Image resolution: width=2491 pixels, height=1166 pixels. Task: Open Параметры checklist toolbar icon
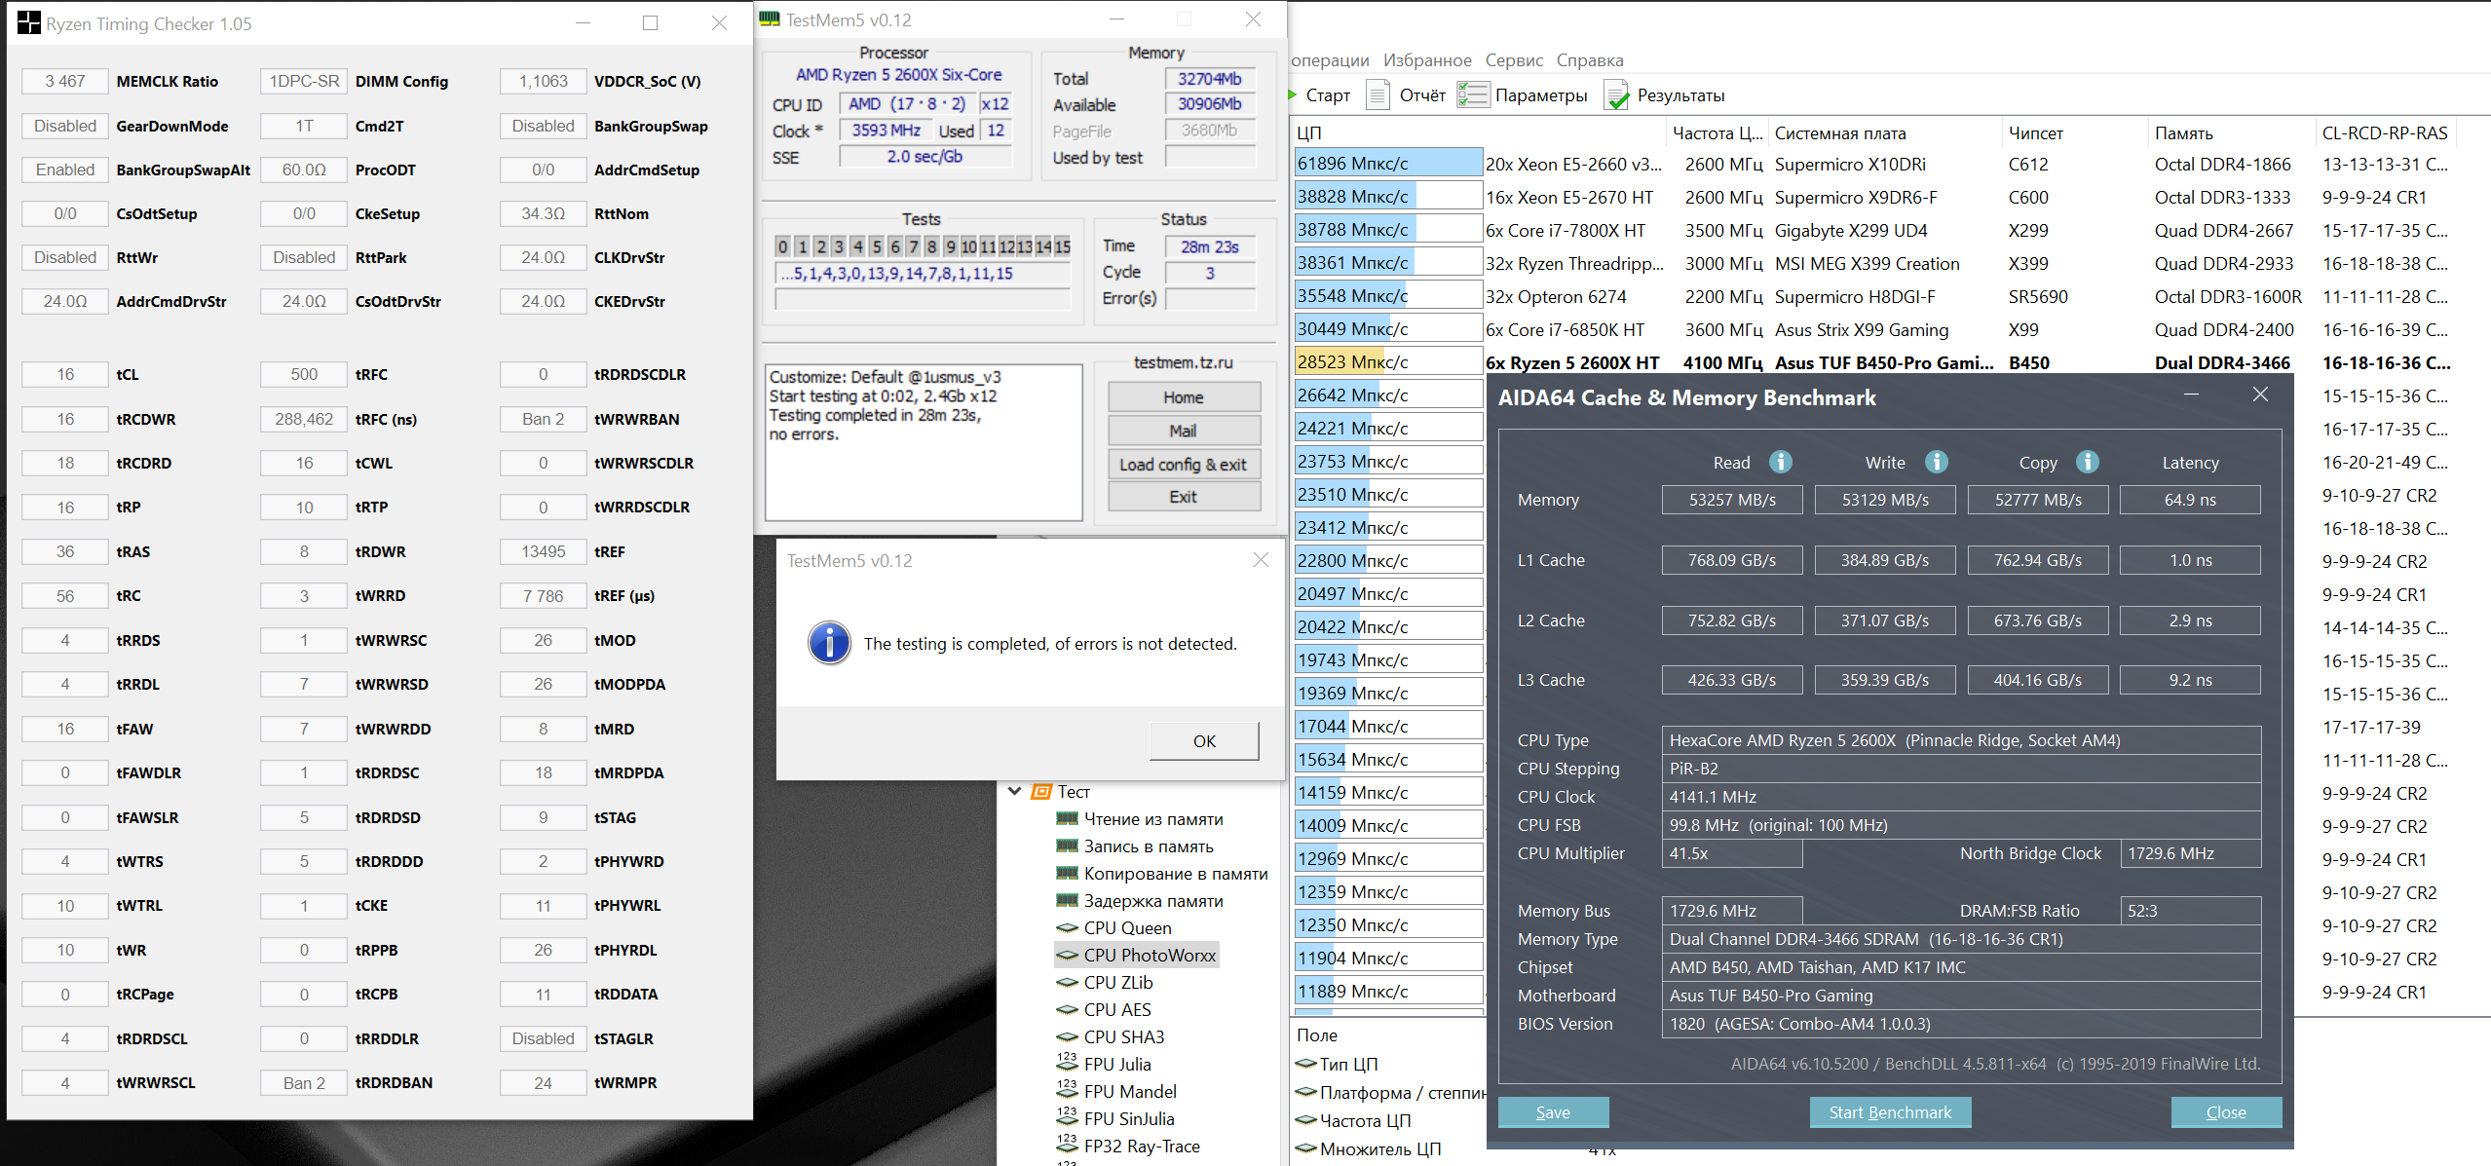click(x=1472, y=94)
